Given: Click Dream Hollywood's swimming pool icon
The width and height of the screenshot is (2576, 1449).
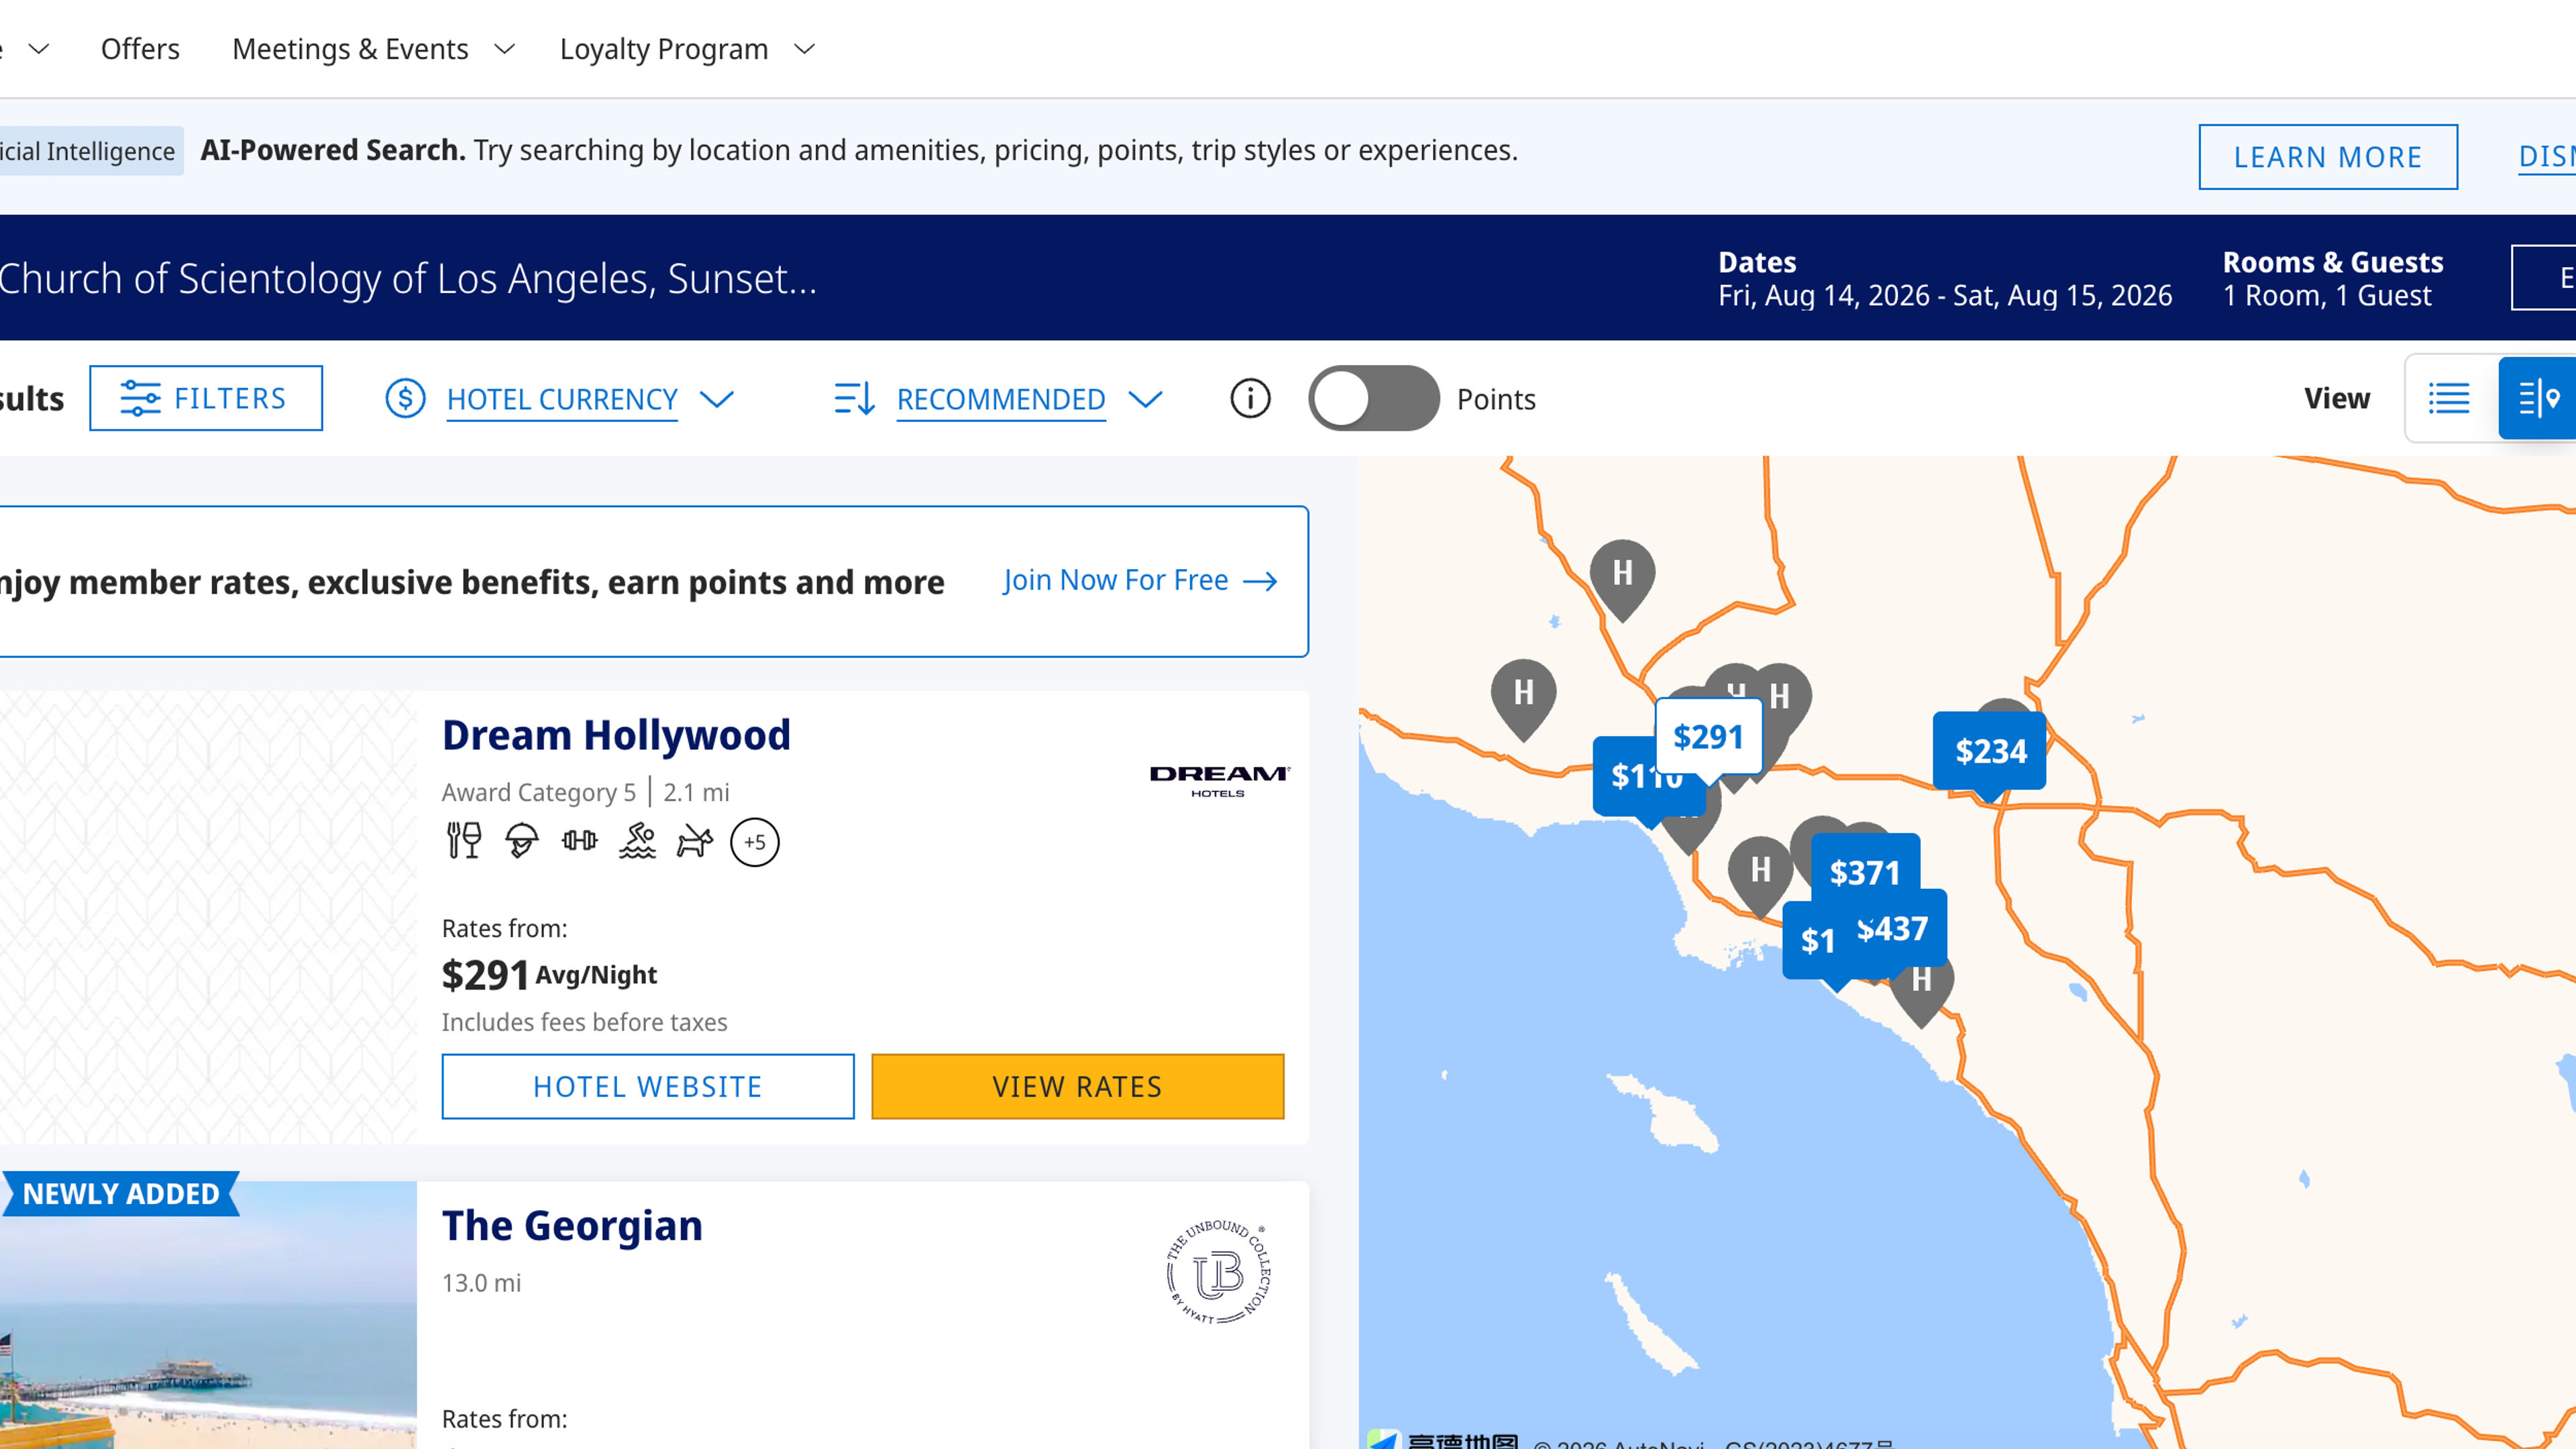Looking at the screenshot, I should click(x=637, y=841).
